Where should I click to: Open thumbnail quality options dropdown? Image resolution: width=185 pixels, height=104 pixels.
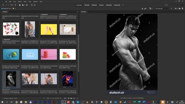click(x=145, y=8)
